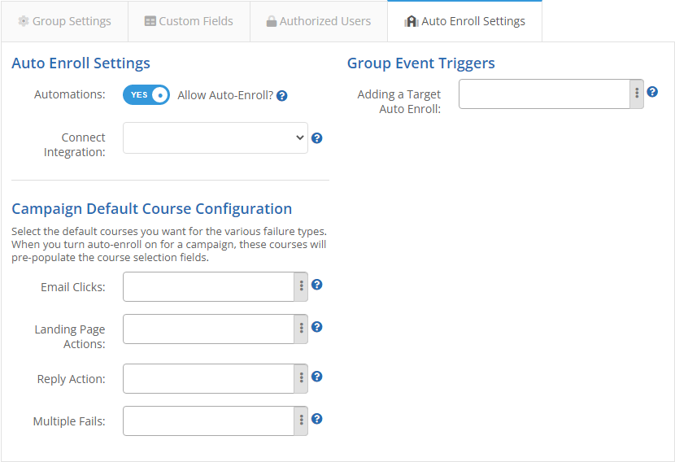Click help icon for Reply Action field

317,377
